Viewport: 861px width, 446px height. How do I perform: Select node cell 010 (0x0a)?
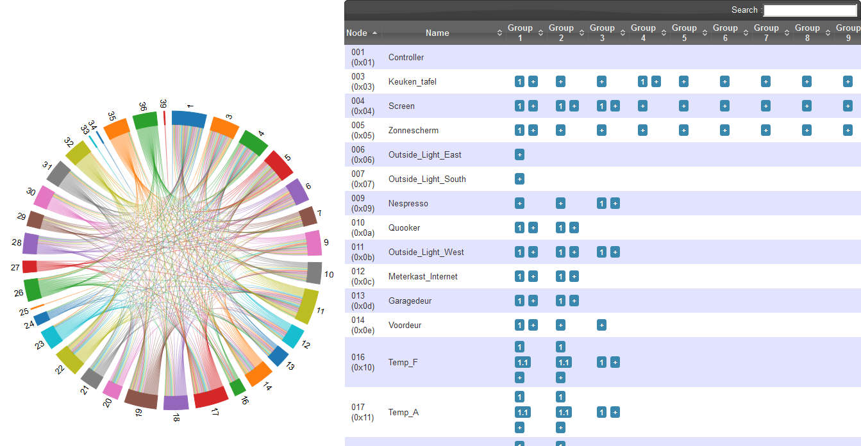(x=363, y=227)
